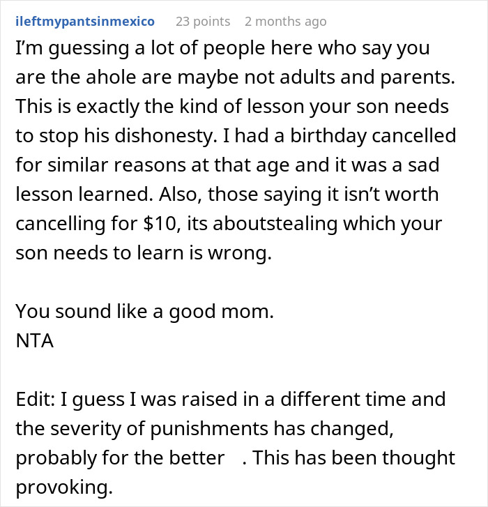
Task: Click the word "Edit:" in the comment
Action: coord(35,400)
